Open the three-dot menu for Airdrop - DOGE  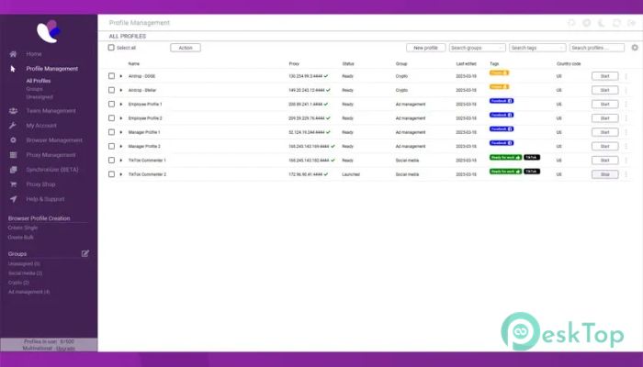(626, 76)
